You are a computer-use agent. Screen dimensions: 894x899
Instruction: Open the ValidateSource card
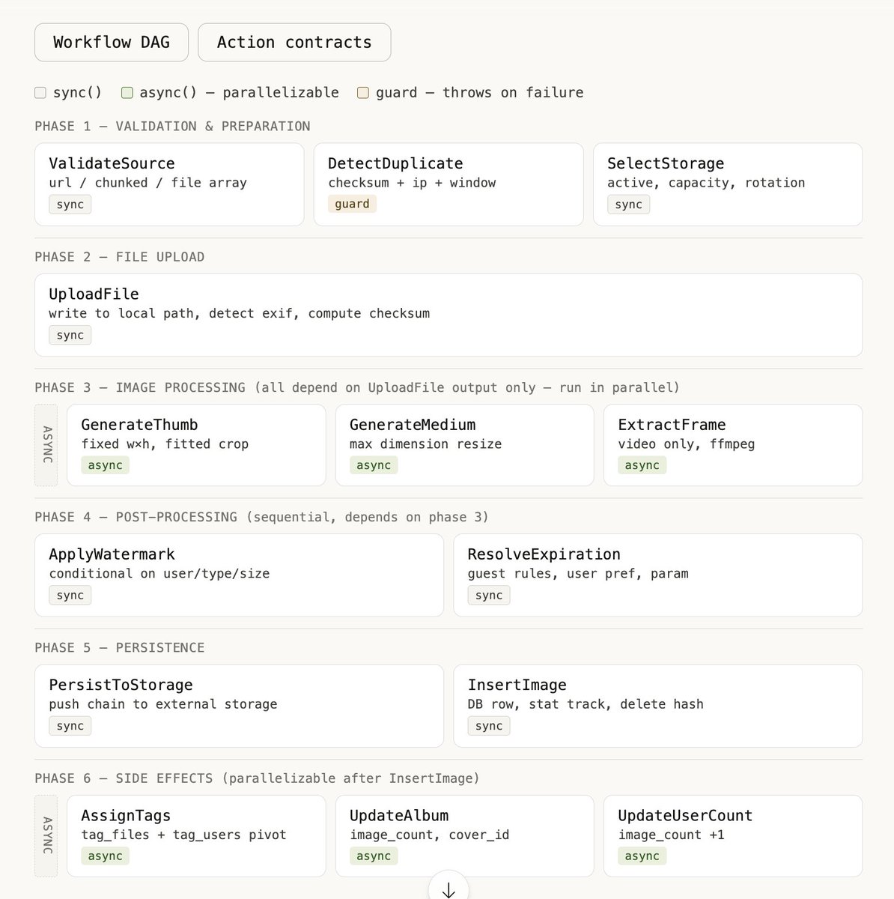(169, 184)
